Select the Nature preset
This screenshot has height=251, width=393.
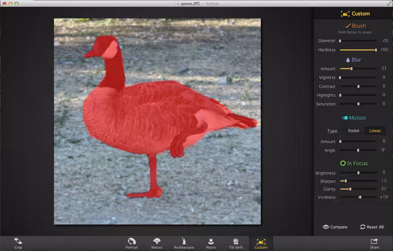coord(157,243)
